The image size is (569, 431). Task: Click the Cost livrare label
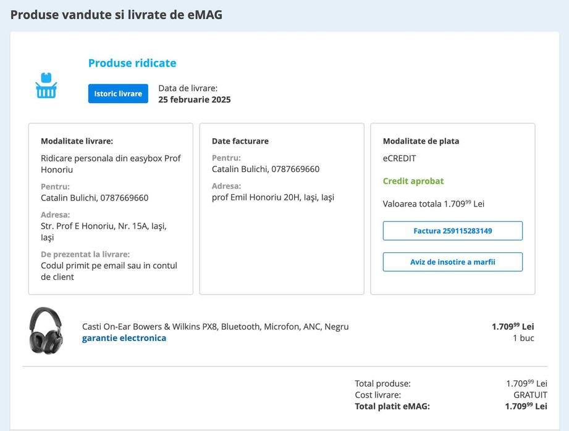click(378, 395)
